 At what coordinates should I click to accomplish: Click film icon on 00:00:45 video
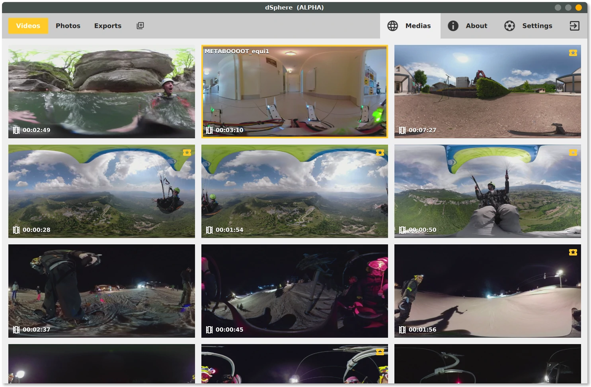[209, 330]
